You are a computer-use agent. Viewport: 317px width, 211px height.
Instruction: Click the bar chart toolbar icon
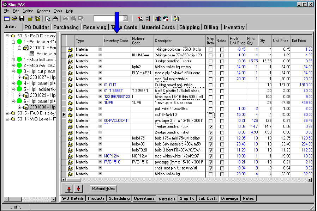[x=158, y=18]
